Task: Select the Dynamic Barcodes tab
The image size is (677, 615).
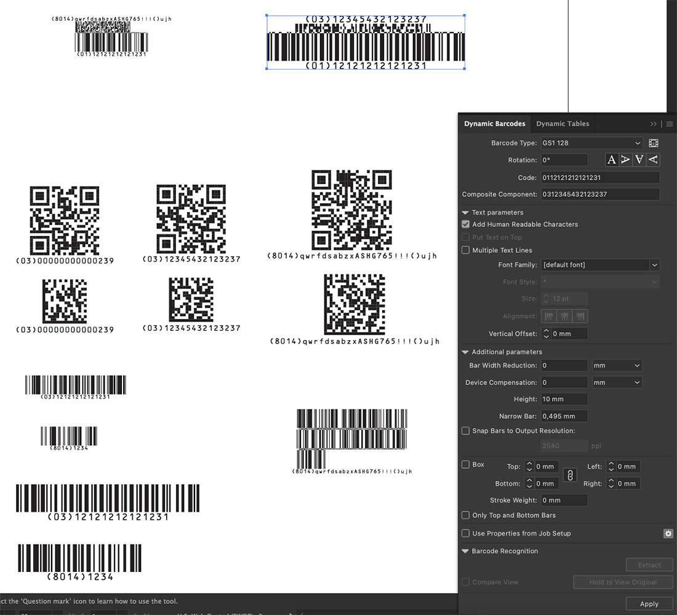Action: pyautogui.click(x=495, y=124)
